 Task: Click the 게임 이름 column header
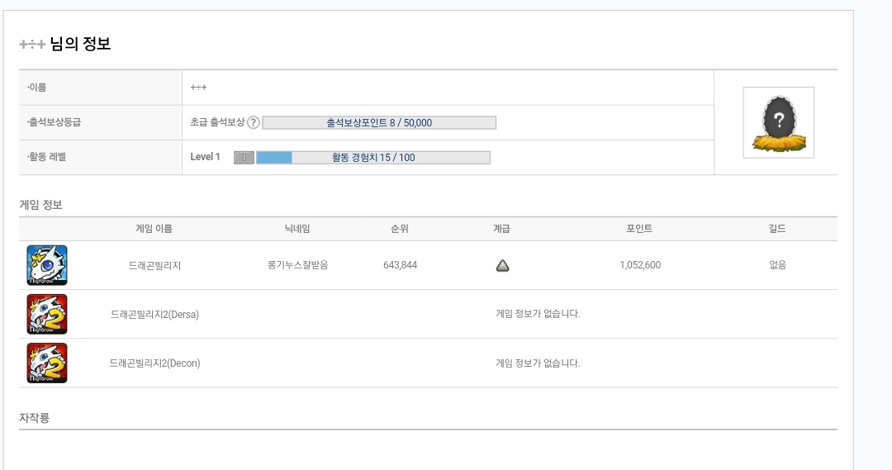coord(154,229)
